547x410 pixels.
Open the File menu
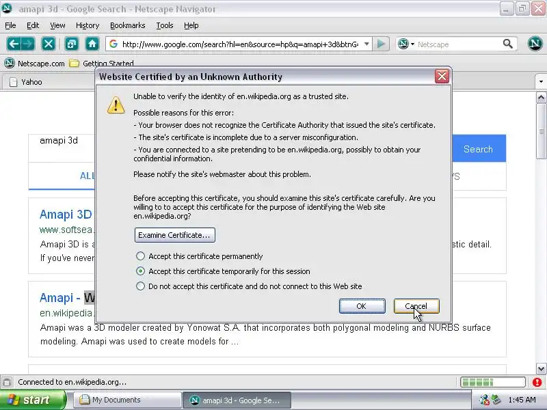pos(10,25)
